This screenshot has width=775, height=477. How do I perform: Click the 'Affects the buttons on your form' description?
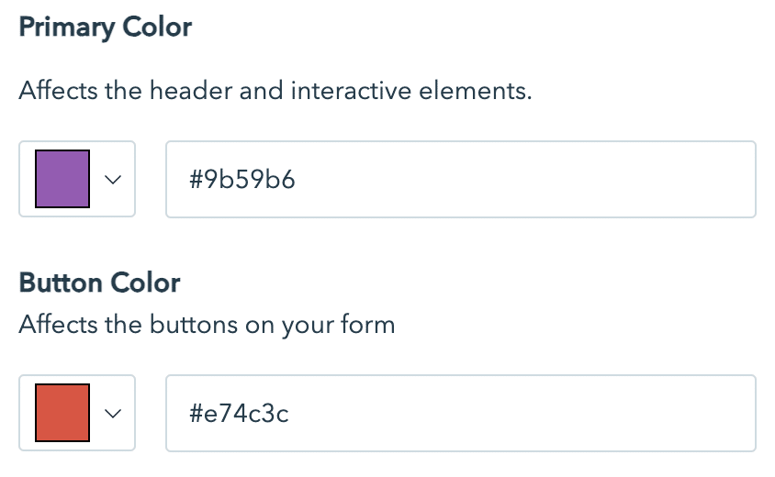(x=207, y=325)
